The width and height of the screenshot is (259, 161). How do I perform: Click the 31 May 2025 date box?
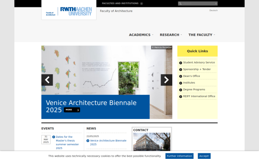coord(46,140)
